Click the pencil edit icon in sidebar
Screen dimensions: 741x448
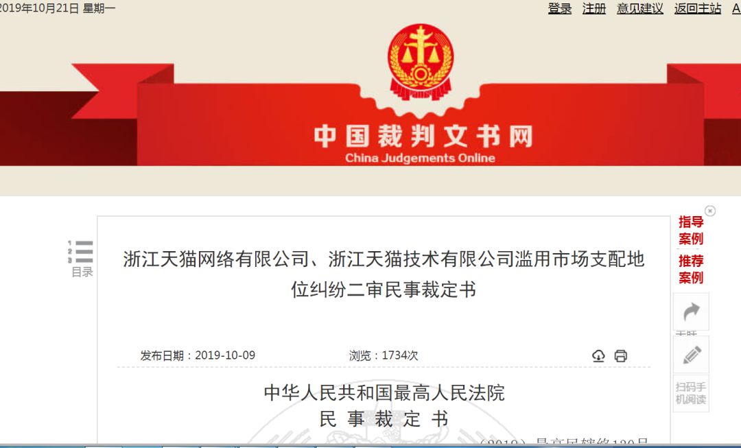(691, 355)
